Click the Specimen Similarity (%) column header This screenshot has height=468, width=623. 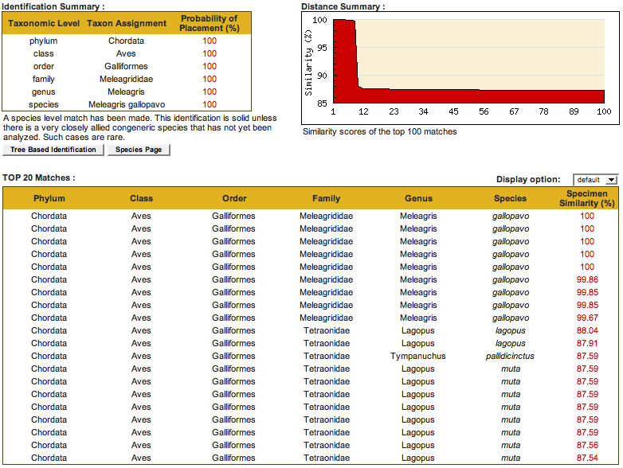pyautogui.click(x=586, y=198)
